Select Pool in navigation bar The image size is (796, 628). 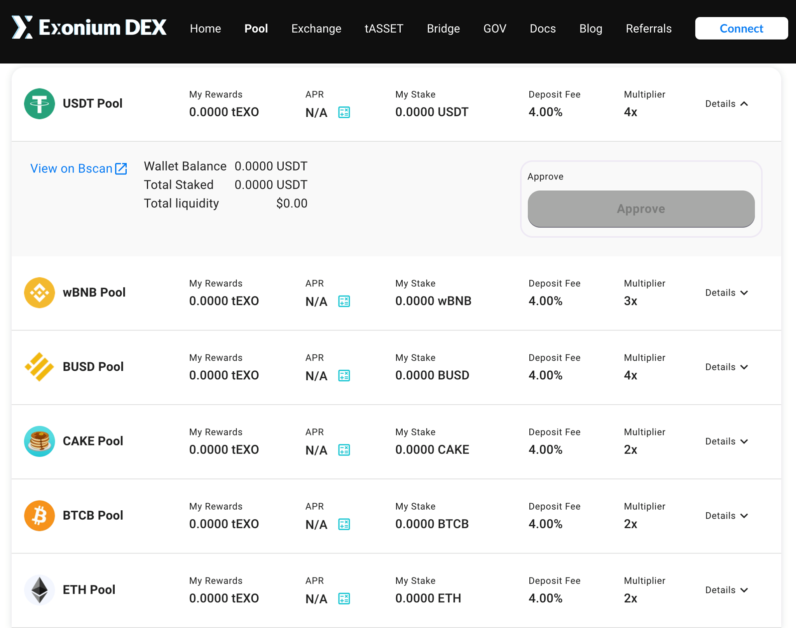256,28
